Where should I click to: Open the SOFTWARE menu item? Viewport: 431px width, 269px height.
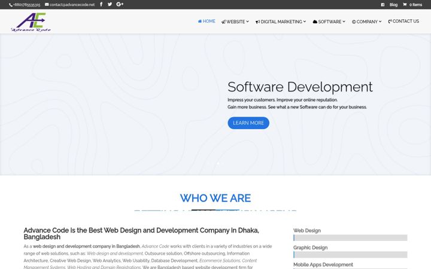click(x=329, y=22)
